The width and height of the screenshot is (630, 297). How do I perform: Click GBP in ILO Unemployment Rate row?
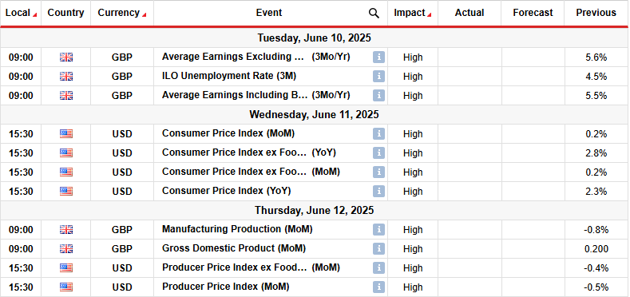click(x=122, y=77)
